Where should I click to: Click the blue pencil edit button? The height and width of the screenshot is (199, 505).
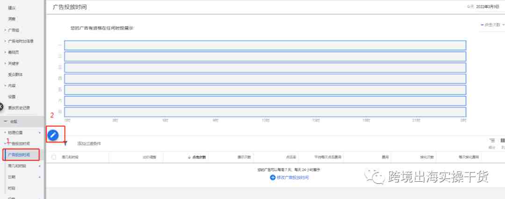[53, 136]
